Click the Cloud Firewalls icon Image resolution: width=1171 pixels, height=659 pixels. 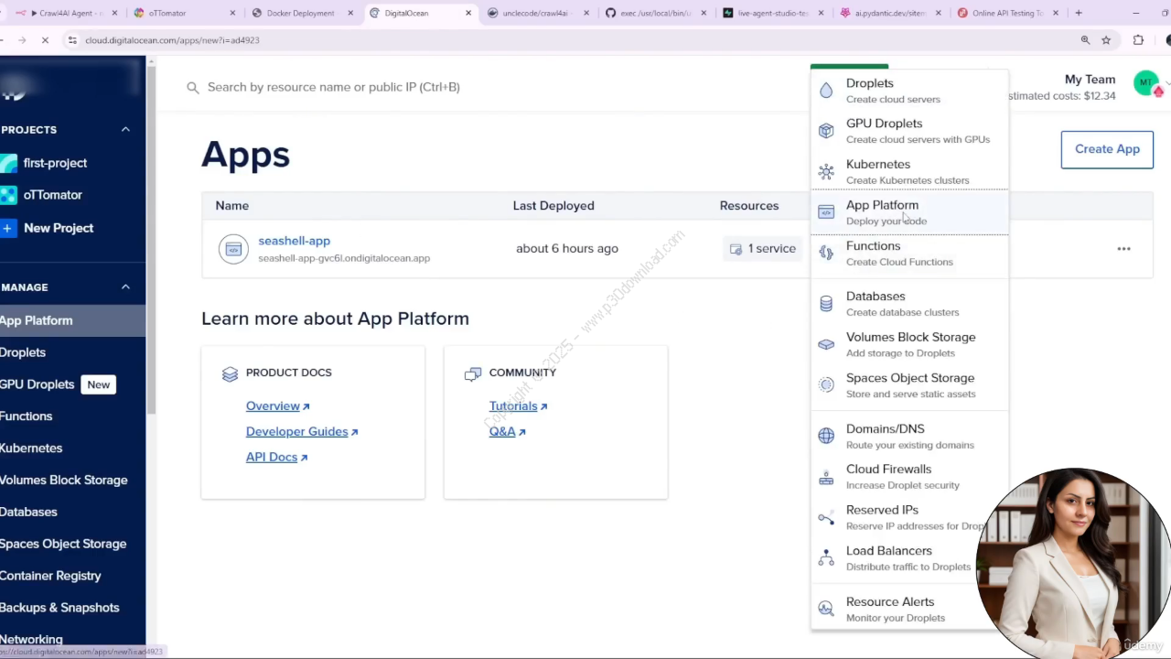pos(826,477)
